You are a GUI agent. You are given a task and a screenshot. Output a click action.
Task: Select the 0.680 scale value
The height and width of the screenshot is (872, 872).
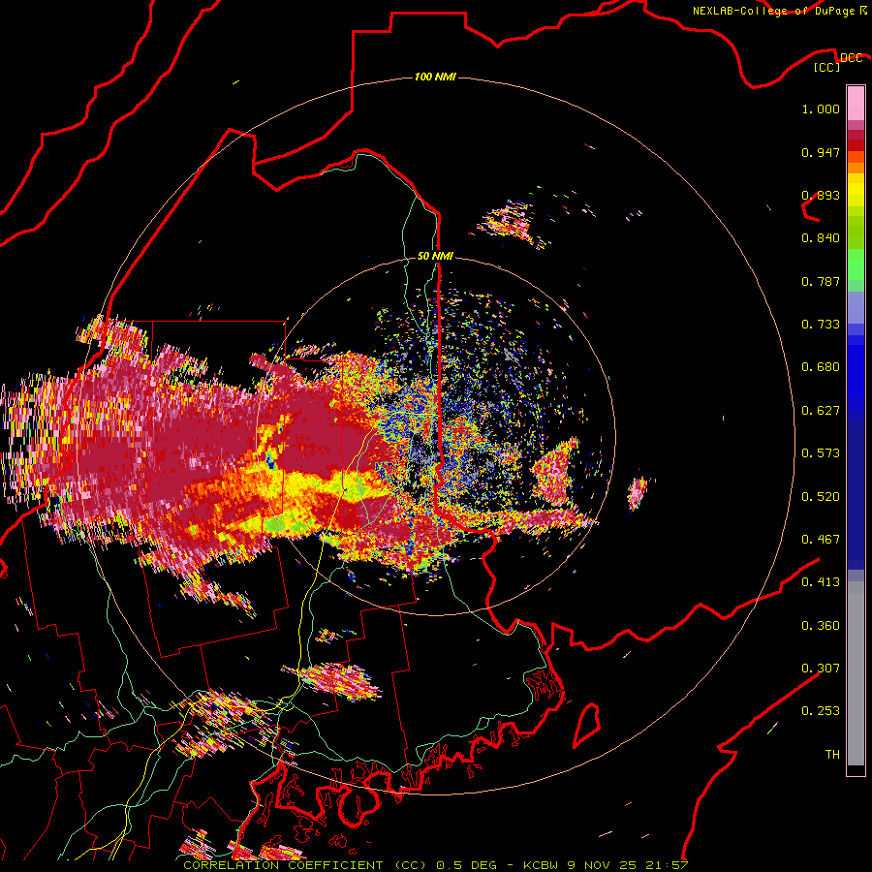[x=821, y=367]
